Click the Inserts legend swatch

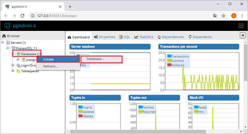tap(80, 107)
